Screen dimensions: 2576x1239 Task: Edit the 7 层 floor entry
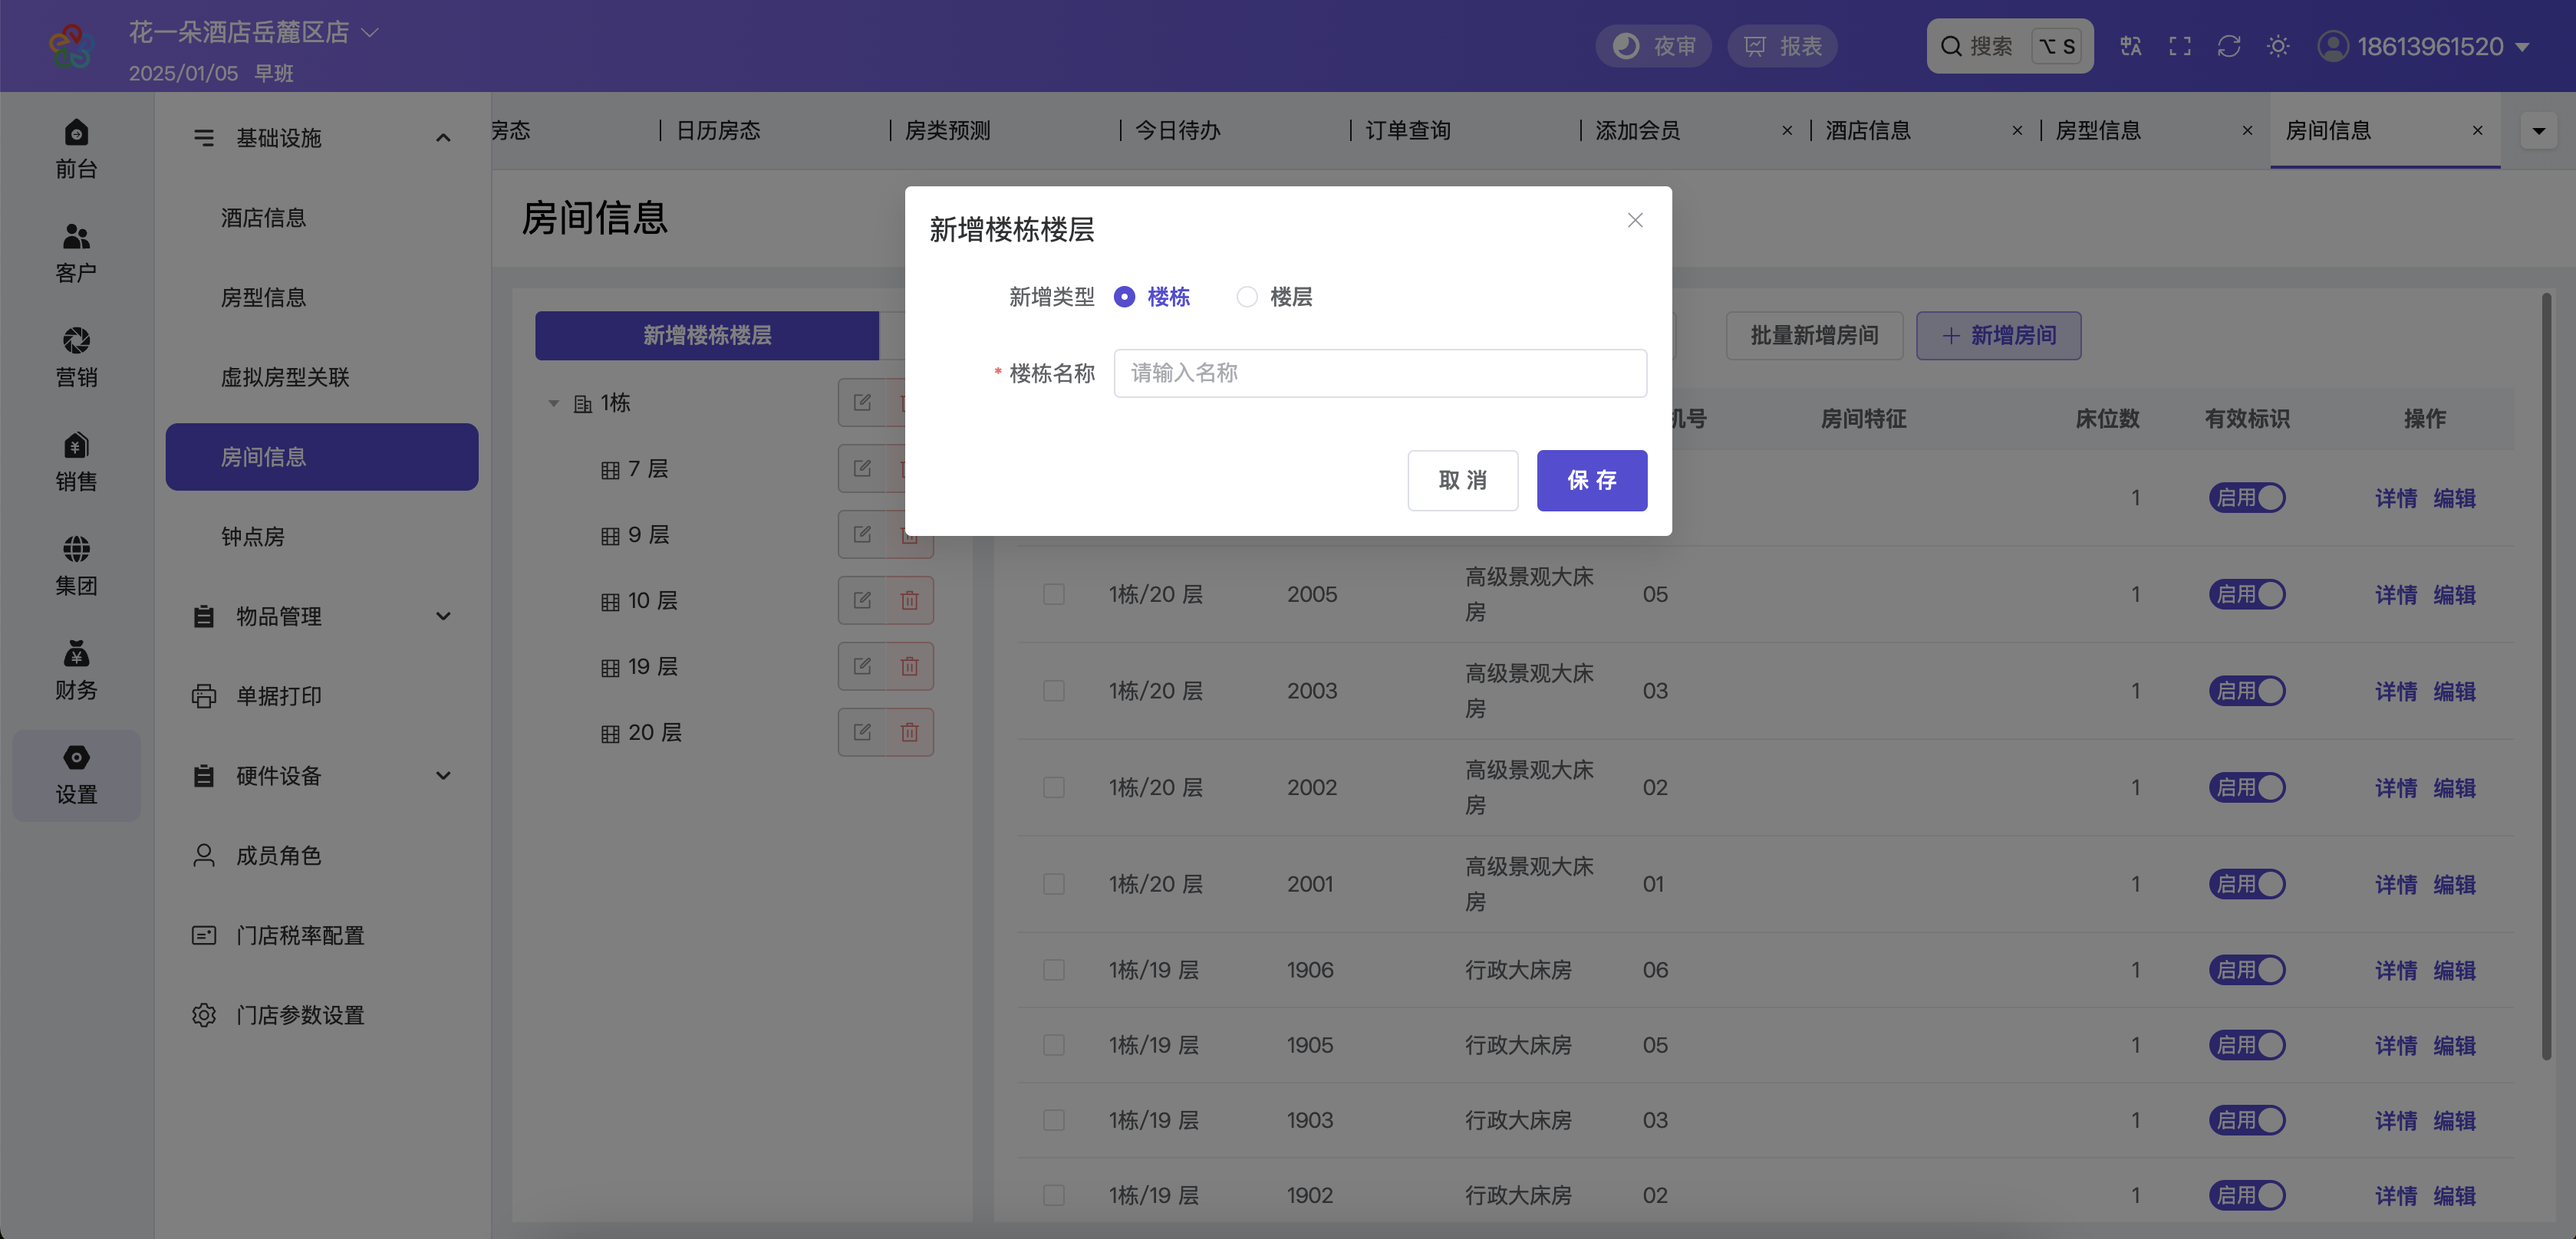[862, 468]
